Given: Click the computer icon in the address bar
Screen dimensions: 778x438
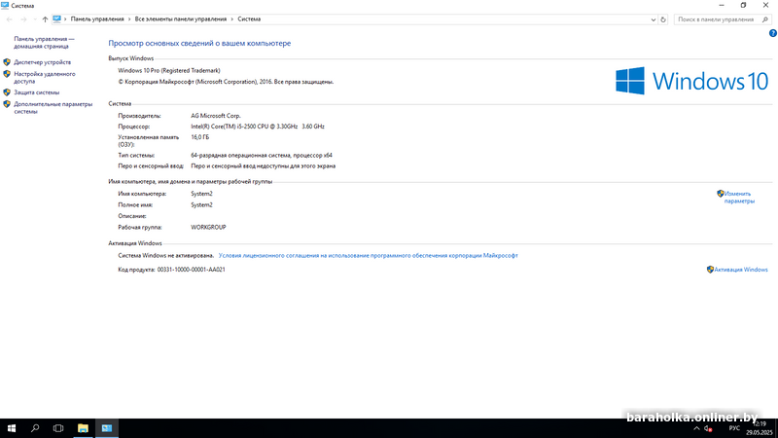Looking at the screenshot, I should pyautogui.click(x=56, y=18).
